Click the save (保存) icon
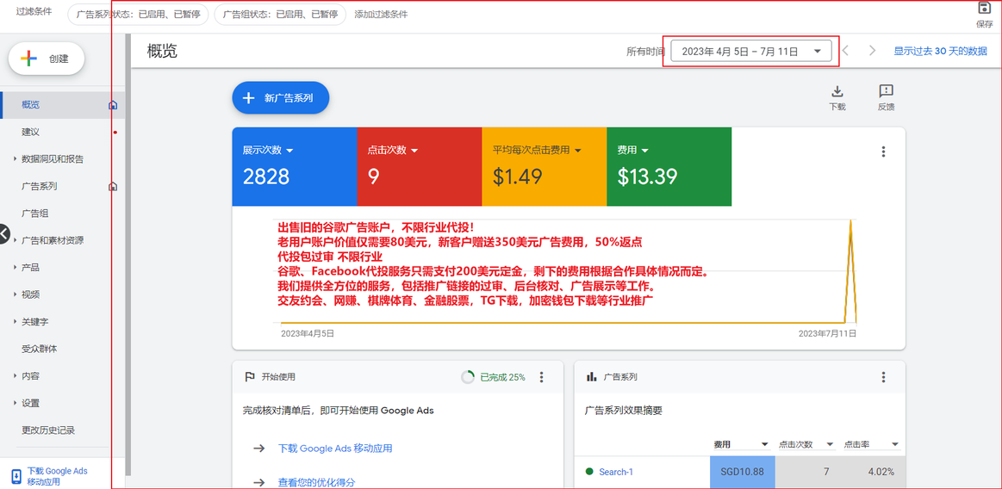1002x489 pixels. tap(984, 9)
